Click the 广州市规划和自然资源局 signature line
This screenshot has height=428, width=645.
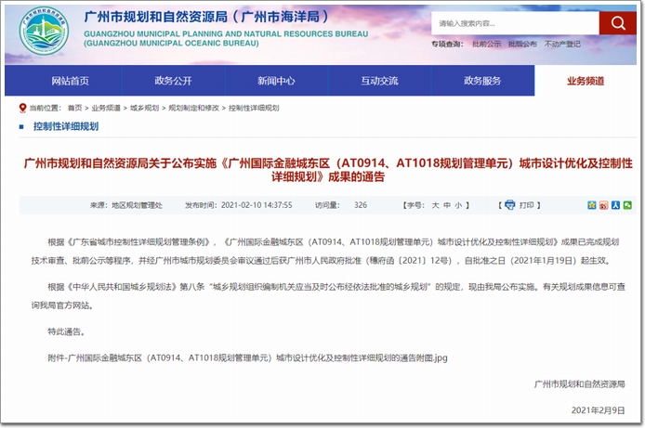(x=579, y=384)
